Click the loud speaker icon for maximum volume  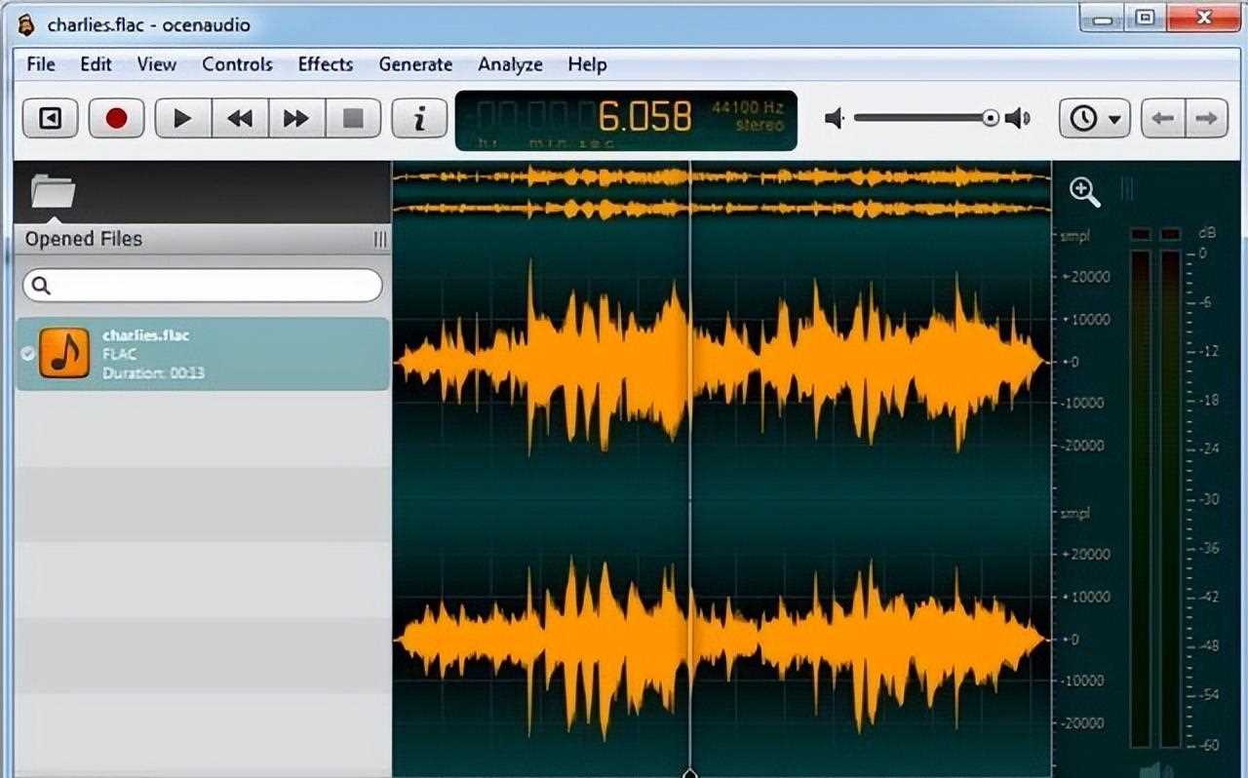[x=1018, y=119]
